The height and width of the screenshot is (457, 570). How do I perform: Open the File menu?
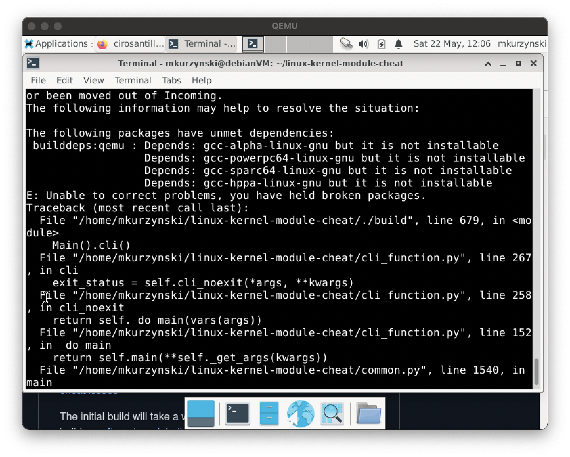click(38, 80)
